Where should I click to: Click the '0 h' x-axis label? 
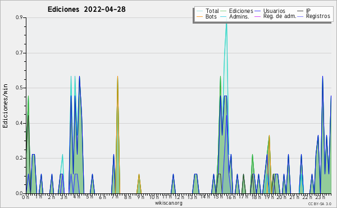(x=25, y=197)
